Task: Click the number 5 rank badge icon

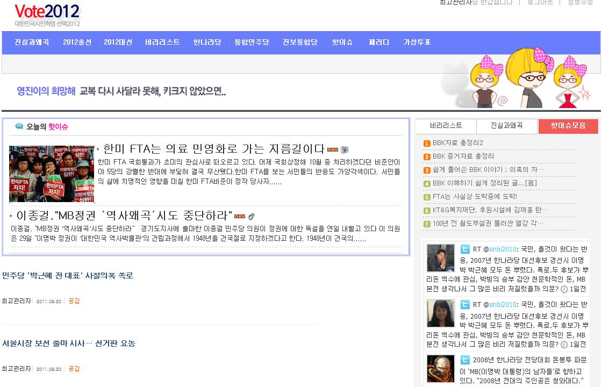Action: pos(427,197)
